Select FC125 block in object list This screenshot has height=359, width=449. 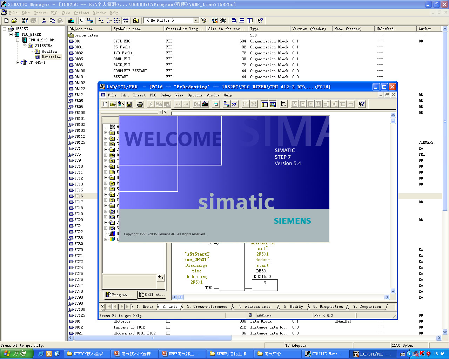[x=80, y=315]
